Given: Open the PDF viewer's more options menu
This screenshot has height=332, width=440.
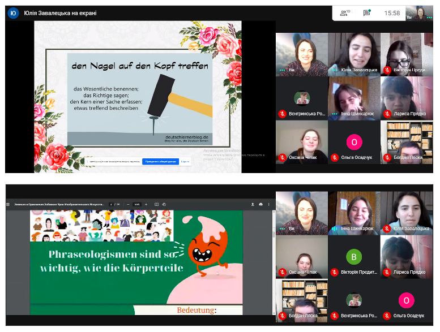Looking at the screenshot, I should click(x=268, y=204).
